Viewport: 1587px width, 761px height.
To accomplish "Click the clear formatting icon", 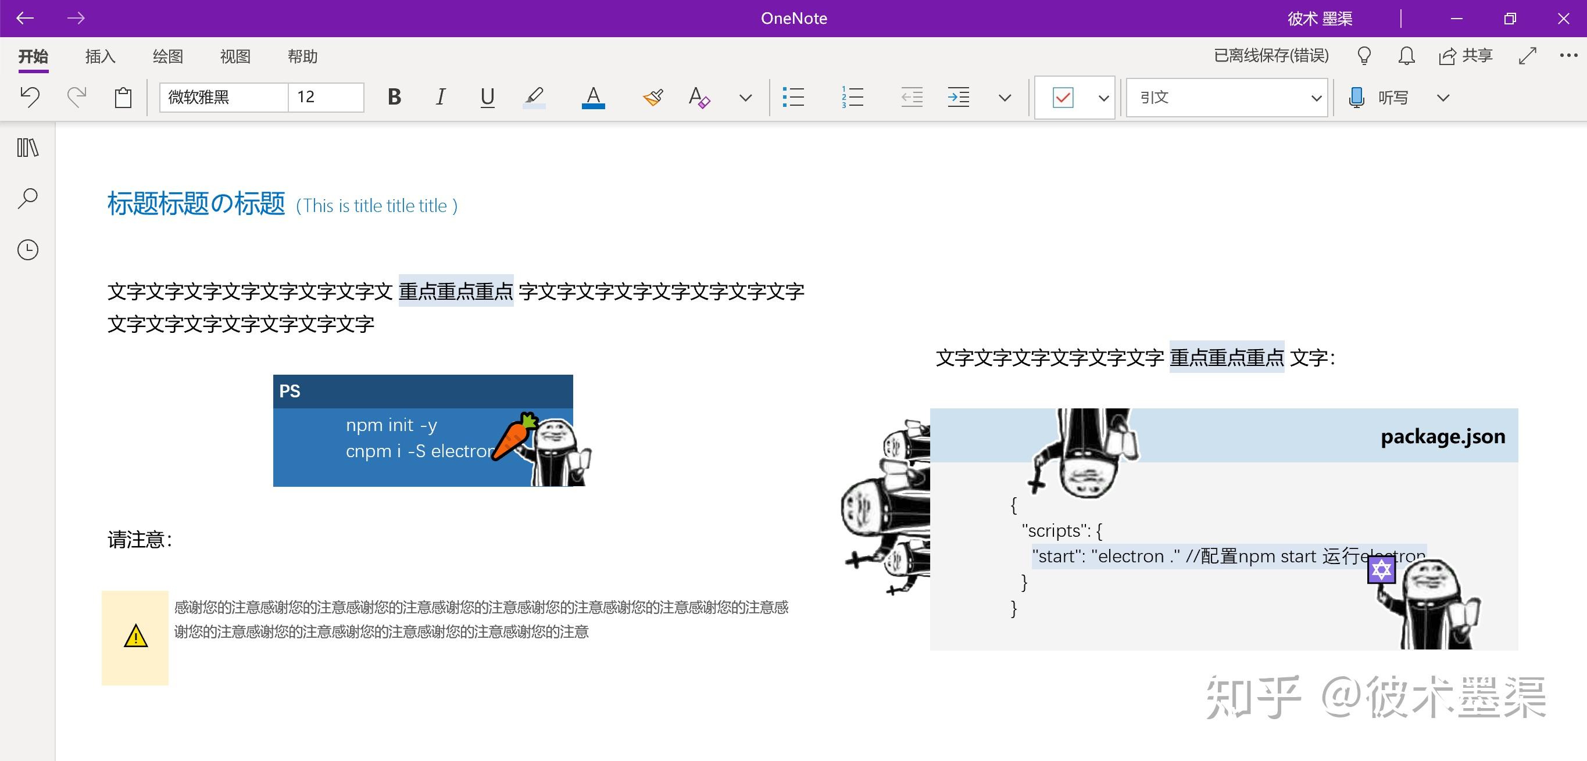I will [699, 97].
